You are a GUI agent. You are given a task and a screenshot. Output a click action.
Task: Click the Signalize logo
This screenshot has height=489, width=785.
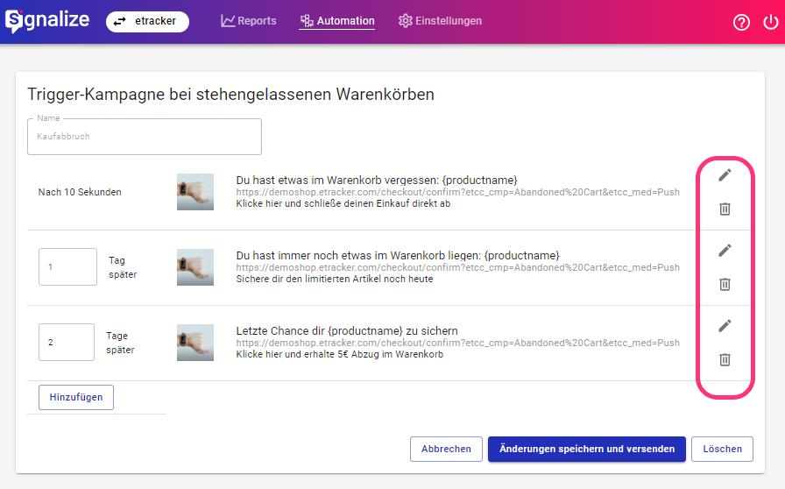coord(47,20)
